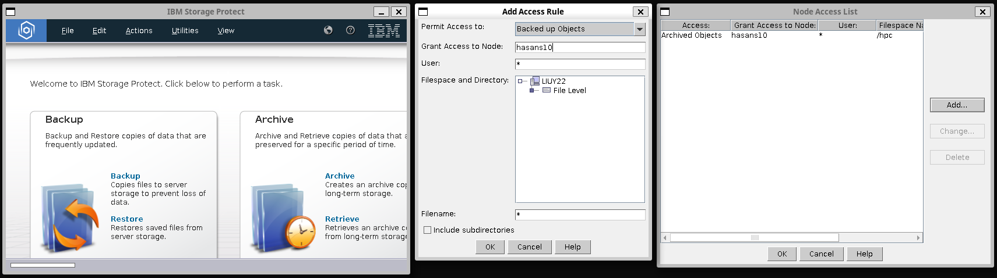Screen dimensions: 997x278
Task: Expand the File Level tree node
Action: pos(532,91)
